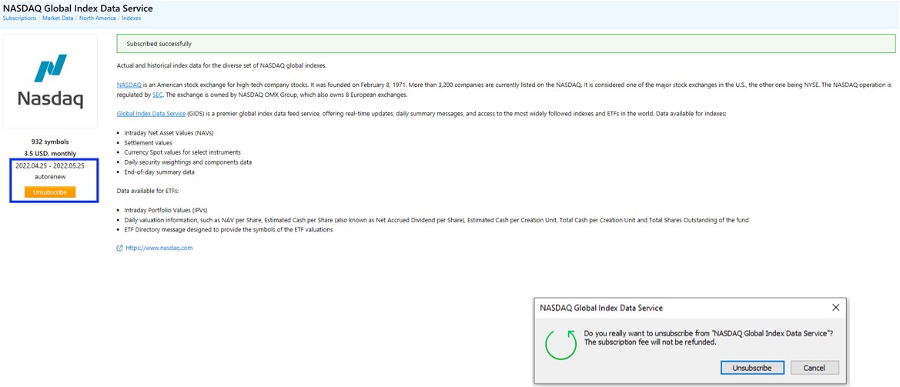This screenshot has height=387, width=900.
Task: Click the Subscribed successfully banner
Action: point(506,44)
